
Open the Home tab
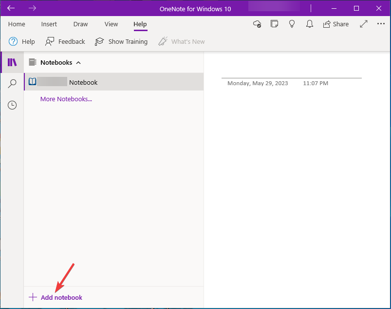[x=17, y=24]
